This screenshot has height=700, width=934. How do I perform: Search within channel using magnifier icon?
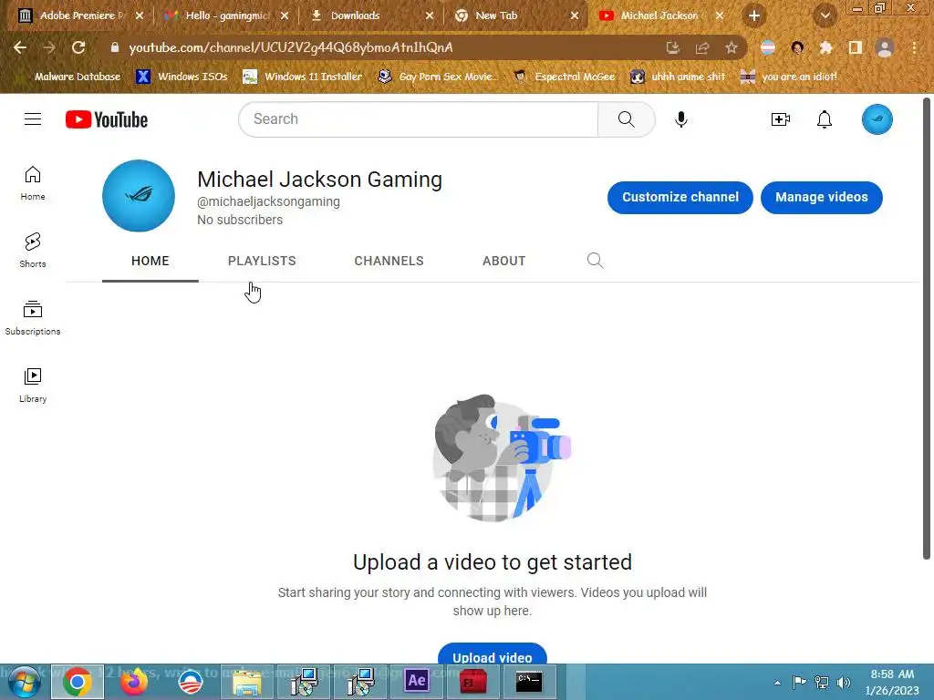click(x=595, y=261)
